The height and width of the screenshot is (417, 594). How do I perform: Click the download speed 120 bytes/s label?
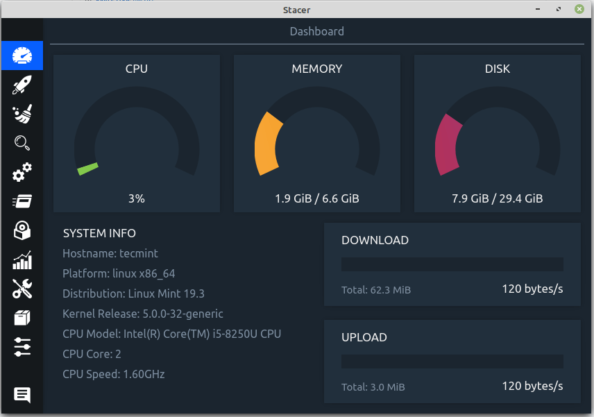(532, 289)
